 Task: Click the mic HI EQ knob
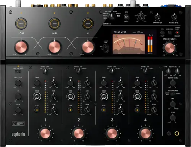pyautogui.click(x=18, y=96)
